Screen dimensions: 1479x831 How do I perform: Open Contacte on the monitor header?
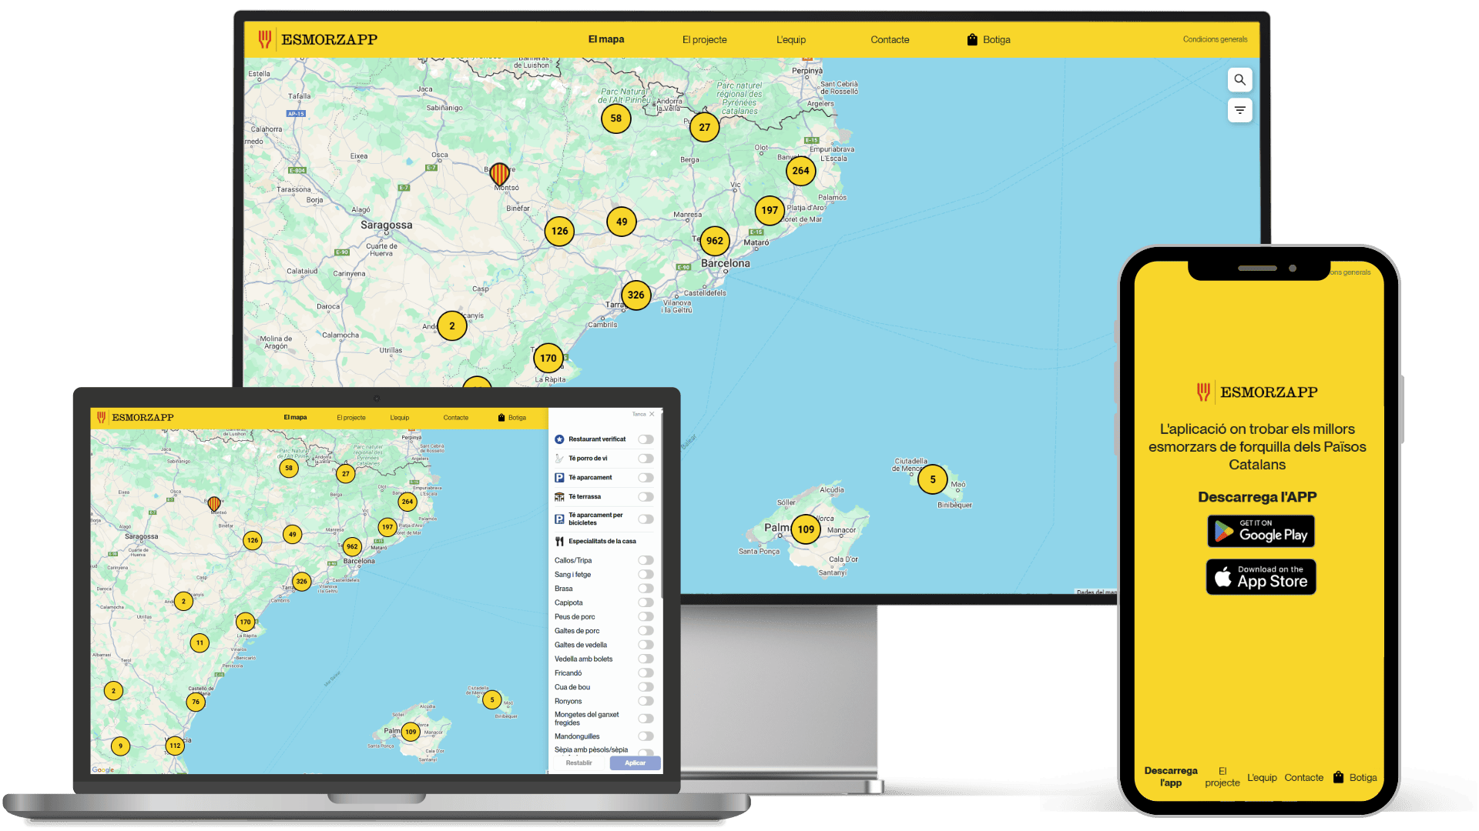click(x=890, y=40)
